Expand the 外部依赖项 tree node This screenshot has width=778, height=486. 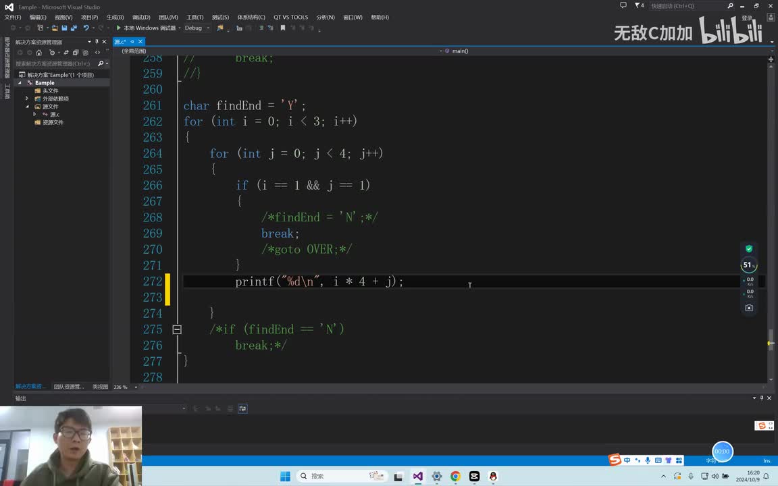click(x=27, y=99)
